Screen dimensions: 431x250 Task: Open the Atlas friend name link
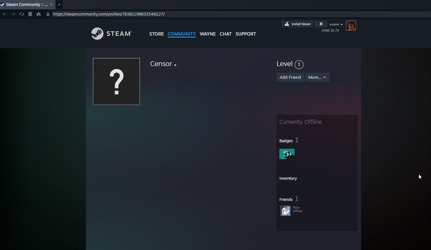coord(296,207)
